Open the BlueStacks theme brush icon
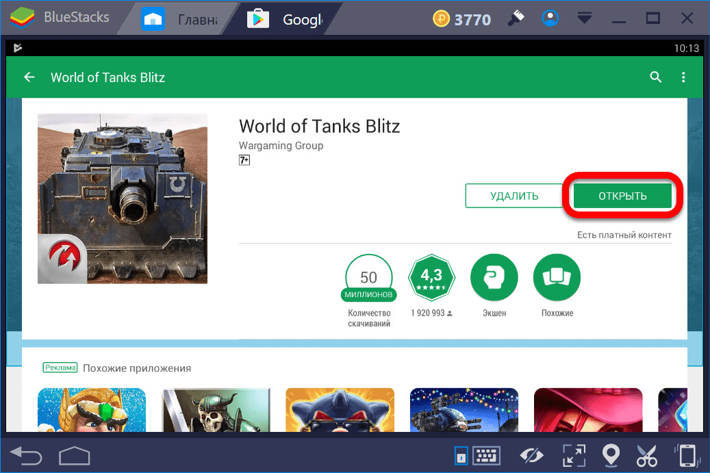710x473 pixels. pyautogui.click(x=516, y=19)
